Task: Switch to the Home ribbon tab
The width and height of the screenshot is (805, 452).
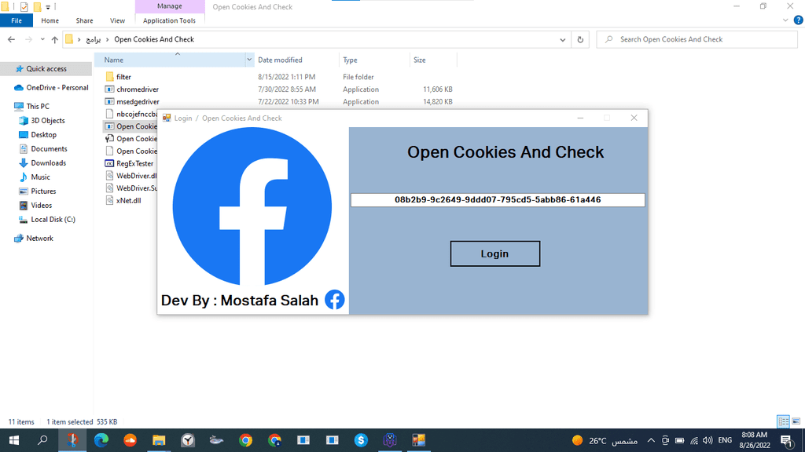Action: pyautogui.click(x=50, y=20)
